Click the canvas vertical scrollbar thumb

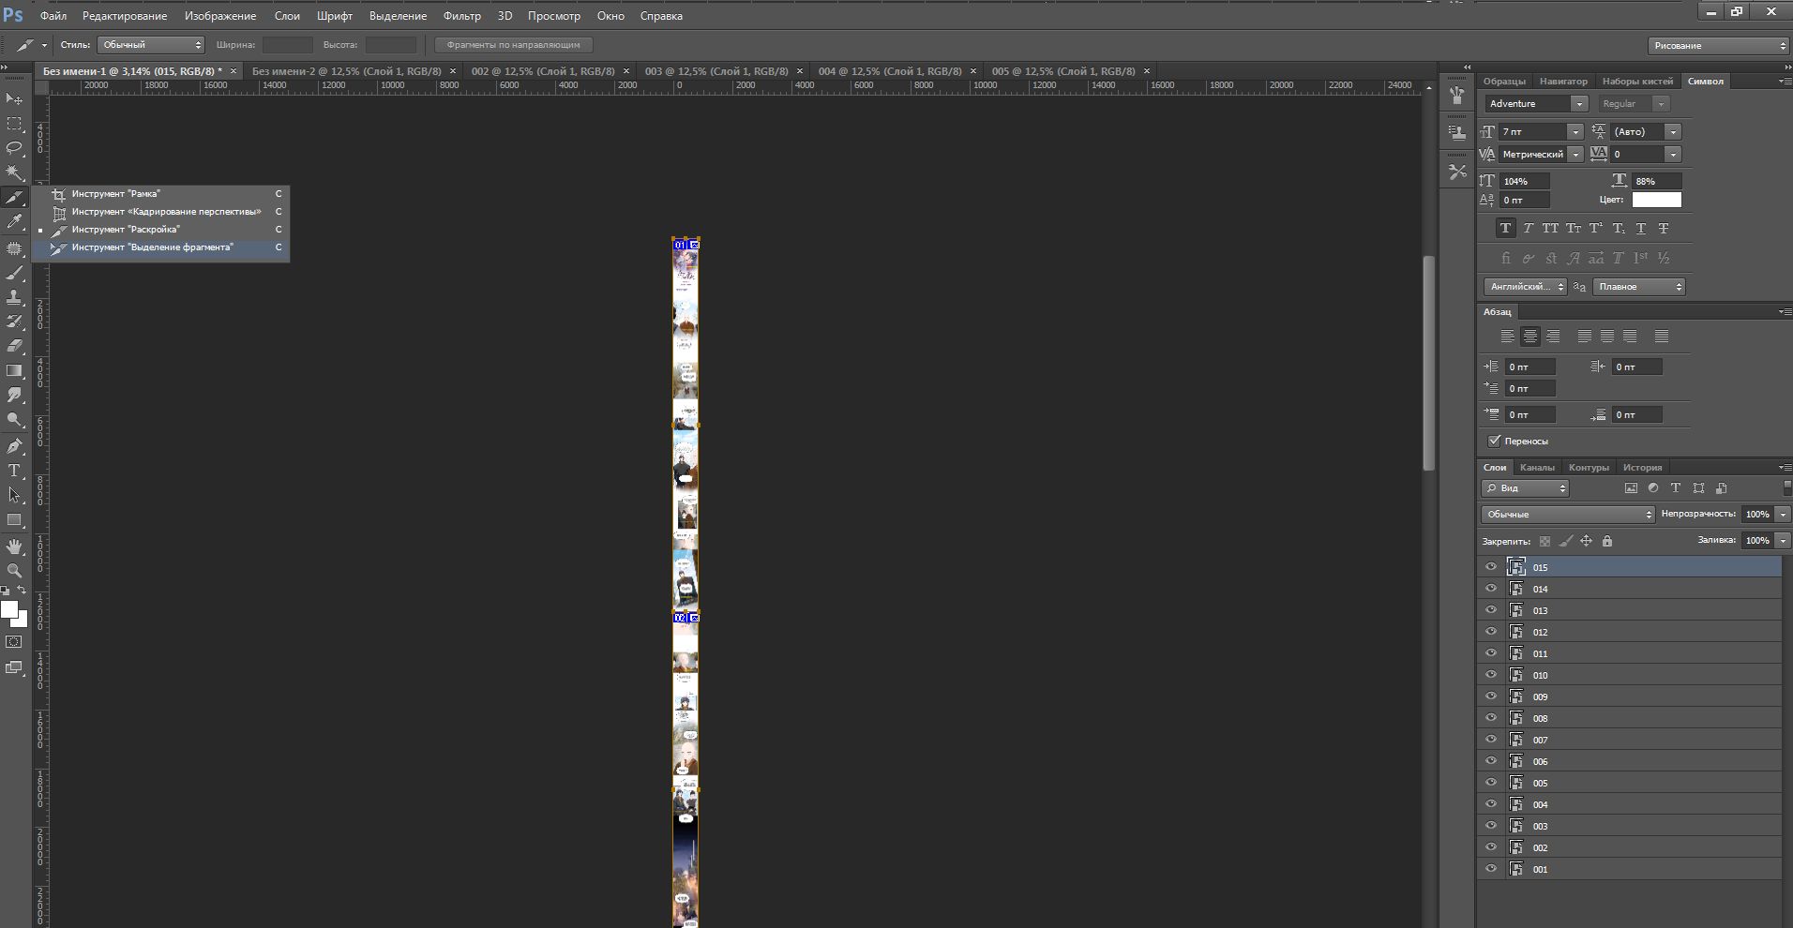1429,363
